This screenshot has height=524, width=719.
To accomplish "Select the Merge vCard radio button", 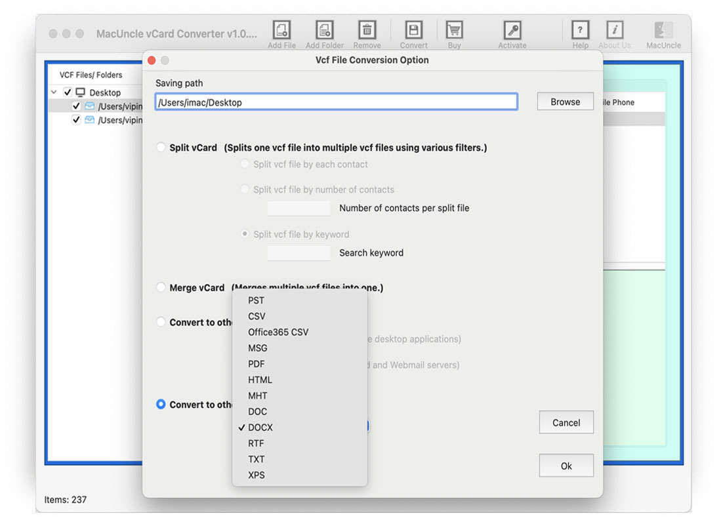I will pyautogui.click(x=160, y=287).
